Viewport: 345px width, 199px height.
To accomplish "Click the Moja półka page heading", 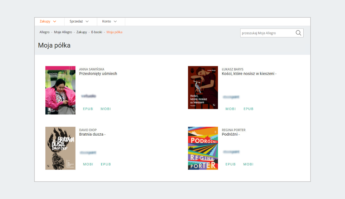I will [x=54, y=46].
